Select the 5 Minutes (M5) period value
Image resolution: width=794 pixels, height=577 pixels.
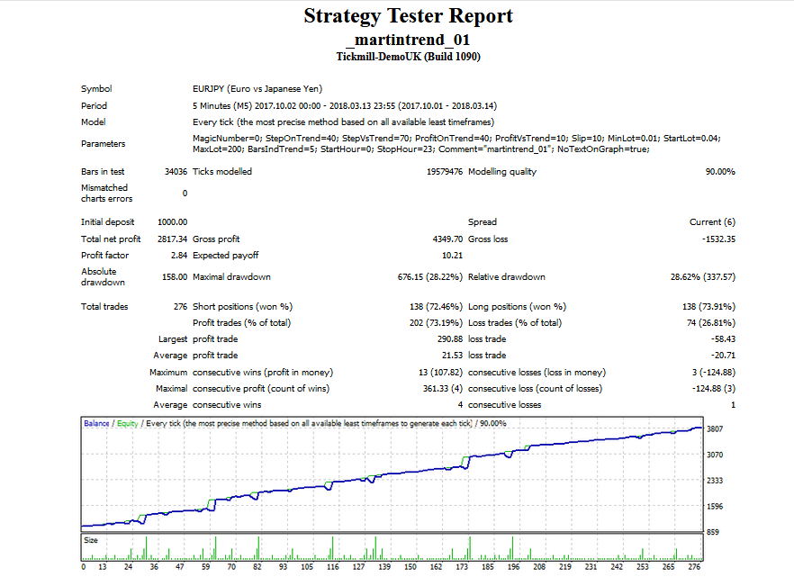pyautogui.click(x=344, y=106)
